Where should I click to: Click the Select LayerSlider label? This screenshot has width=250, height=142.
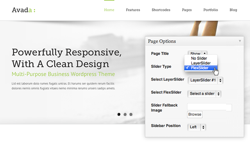(x=168, y=79)
